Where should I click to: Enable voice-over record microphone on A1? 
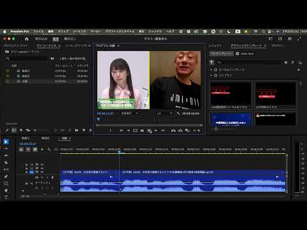(x=52, y=177)
